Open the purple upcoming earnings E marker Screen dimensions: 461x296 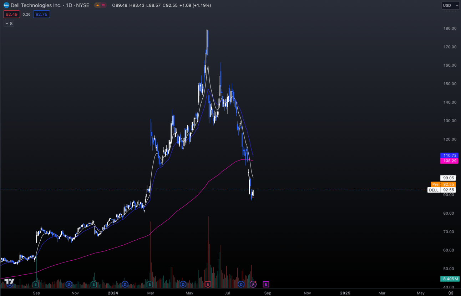266,284
